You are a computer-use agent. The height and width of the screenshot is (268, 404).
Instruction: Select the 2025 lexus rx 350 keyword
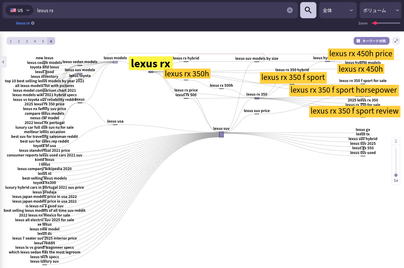point(363,100)
